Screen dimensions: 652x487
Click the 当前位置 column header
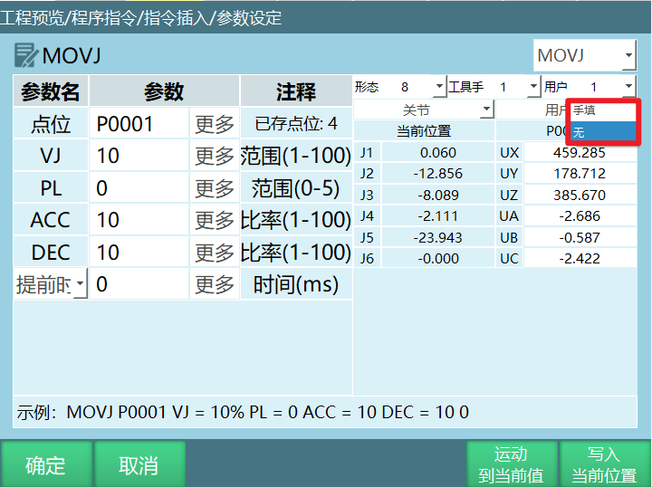pos(424,131)
